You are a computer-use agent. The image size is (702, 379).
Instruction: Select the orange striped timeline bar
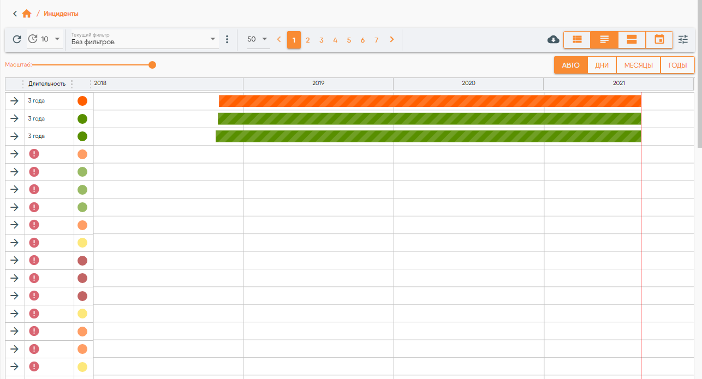[430, 101]
